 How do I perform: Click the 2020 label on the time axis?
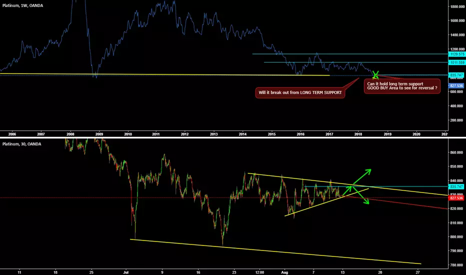pos(416,134)
